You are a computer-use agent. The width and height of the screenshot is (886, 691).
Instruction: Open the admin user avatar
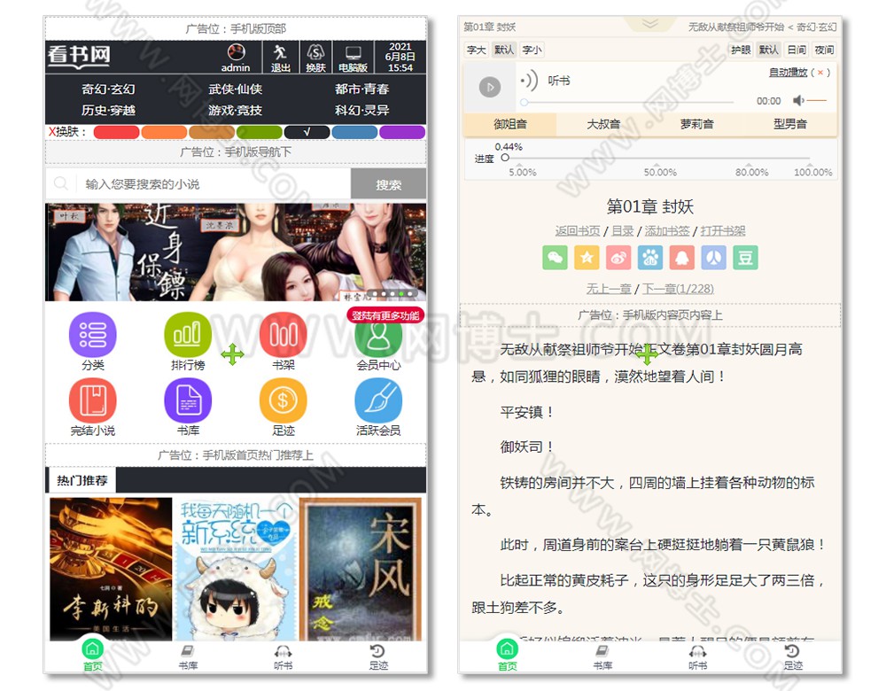237,52
